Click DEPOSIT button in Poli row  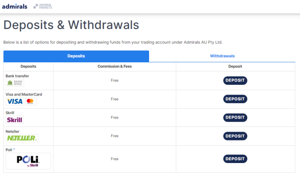point(235,159)
